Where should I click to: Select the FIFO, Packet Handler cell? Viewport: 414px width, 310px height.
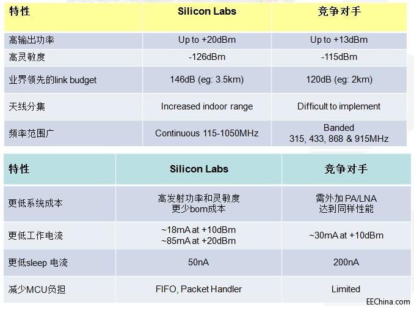click(x=198, y=289)
